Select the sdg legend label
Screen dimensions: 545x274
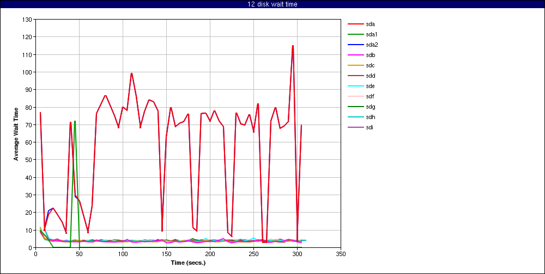point(370,107)
